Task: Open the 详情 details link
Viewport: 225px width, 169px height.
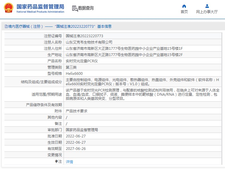Action: (69, 162)
